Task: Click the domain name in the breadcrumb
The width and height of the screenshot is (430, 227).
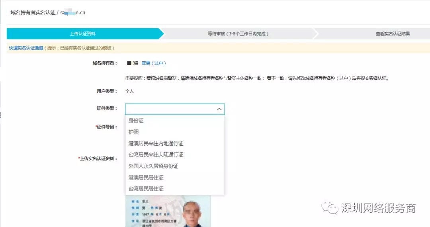Action: point(73,12)
